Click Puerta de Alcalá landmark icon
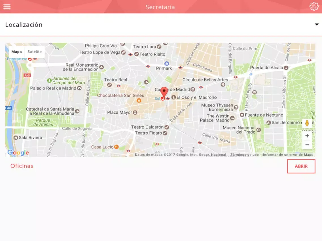This screenshot has width=322, height=241. [x=286, y=68]
